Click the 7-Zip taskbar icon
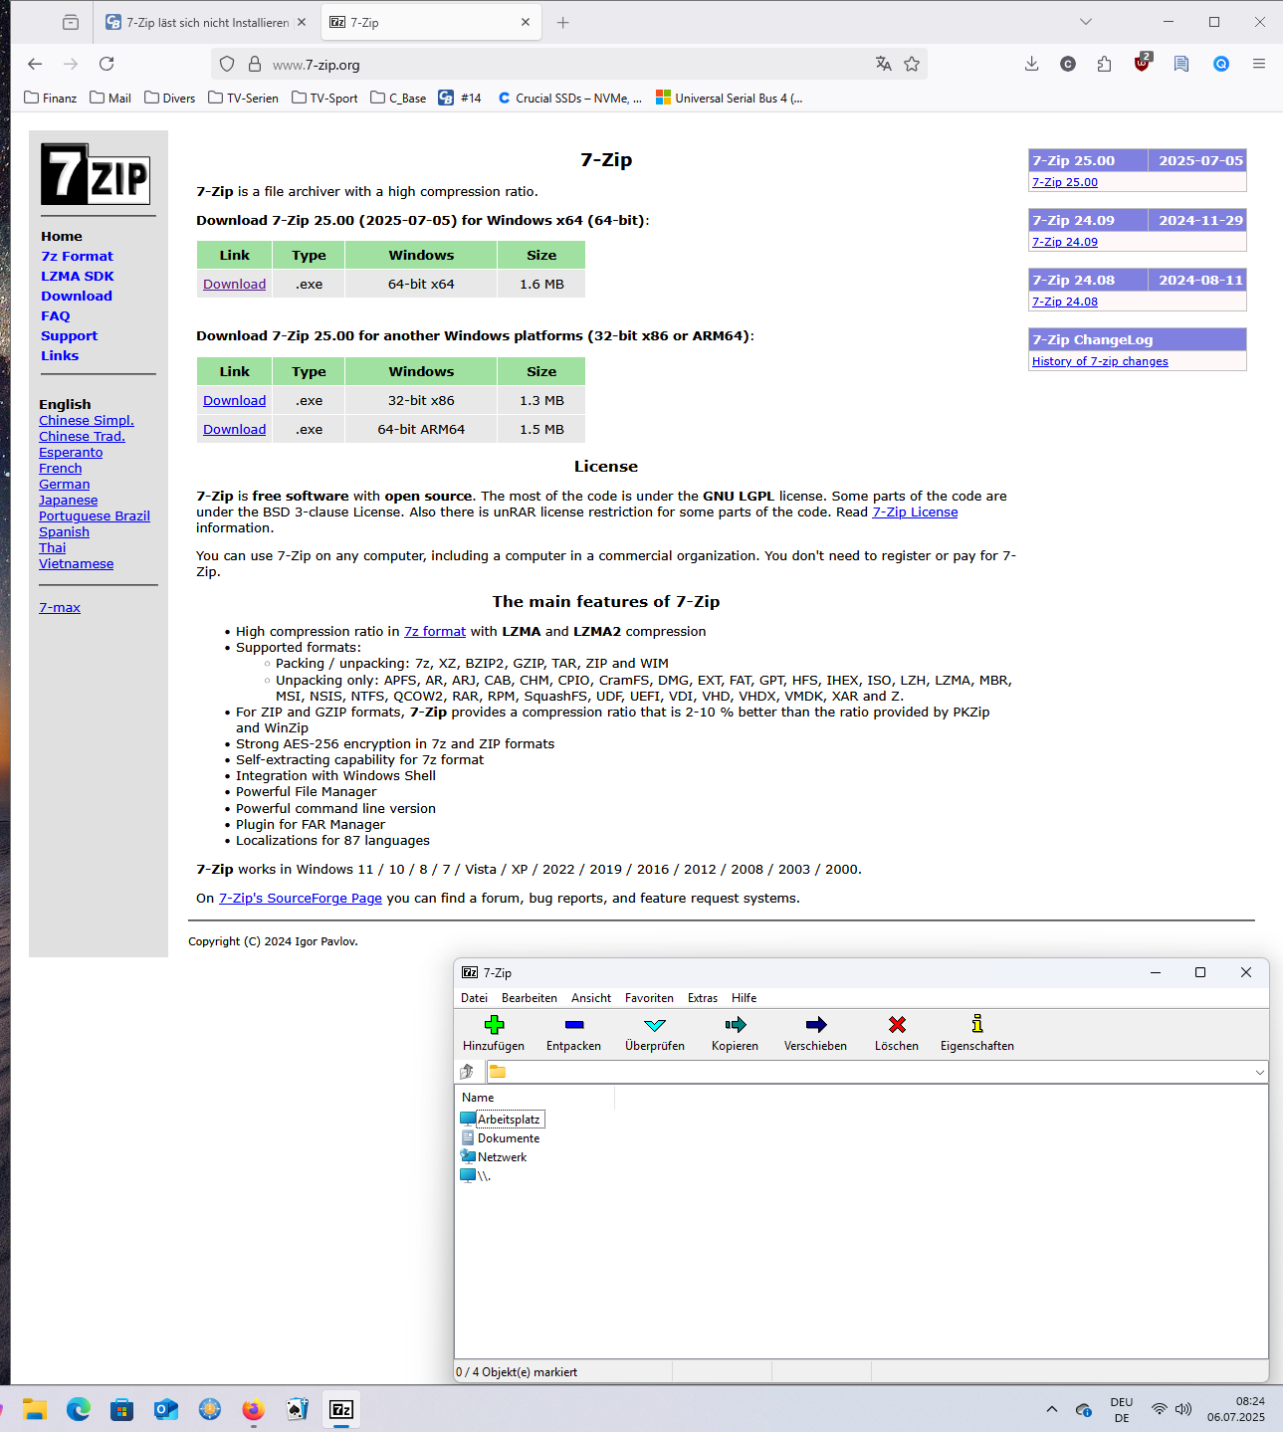The image size is (1283, 1432). 341,1409
